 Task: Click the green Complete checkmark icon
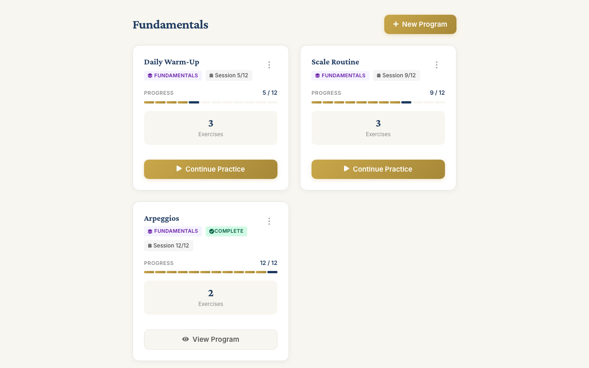click(212, 231)
